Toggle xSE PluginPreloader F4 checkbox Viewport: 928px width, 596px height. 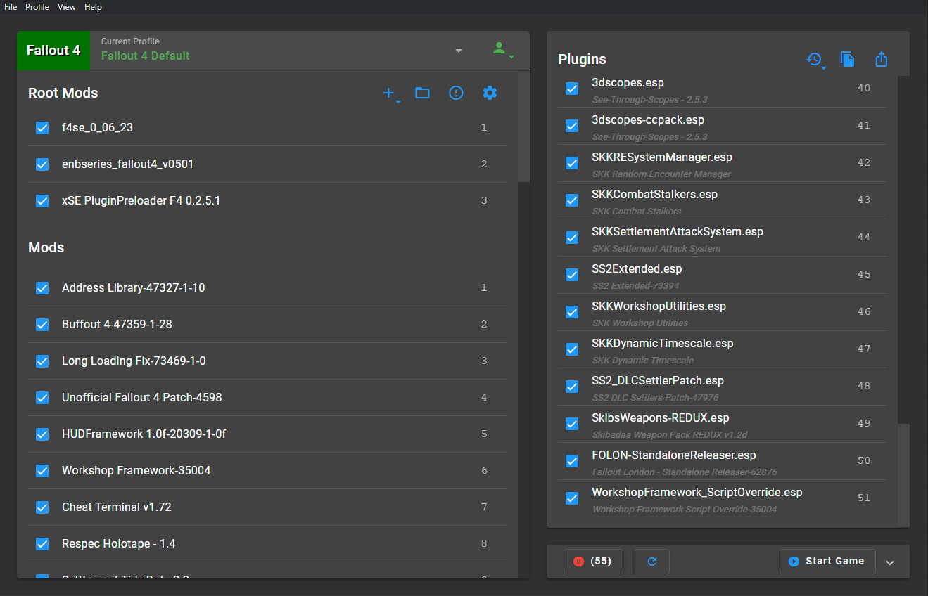(42, 201)
